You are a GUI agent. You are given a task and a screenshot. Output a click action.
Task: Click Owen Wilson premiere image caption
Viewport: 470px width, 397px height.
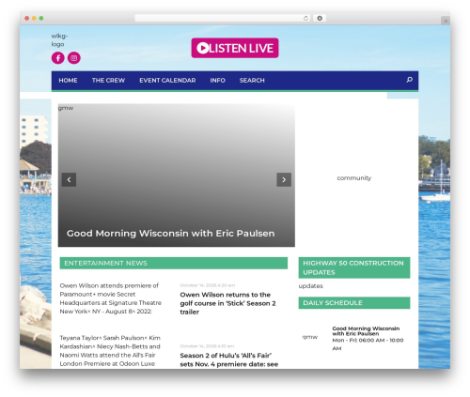click(111, 298)
